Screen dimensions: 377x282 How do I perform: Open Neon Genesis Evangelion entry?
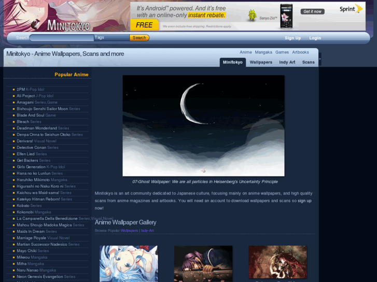[x=40, y=277]
